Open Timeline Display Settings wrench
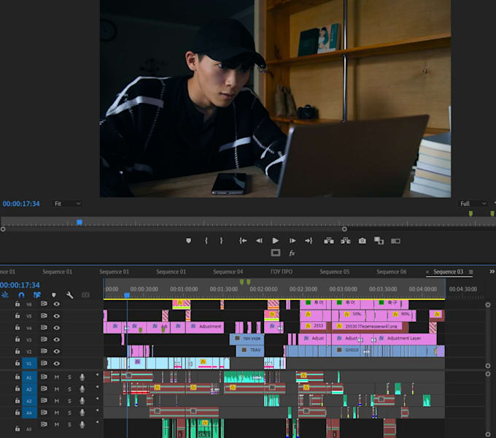The width and height of the screenshot is (496, 438). coord(70,295)
